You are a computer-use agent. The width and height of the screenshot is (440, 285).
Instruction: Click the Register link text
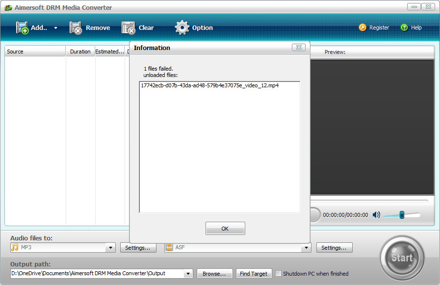tap(379, 27)
